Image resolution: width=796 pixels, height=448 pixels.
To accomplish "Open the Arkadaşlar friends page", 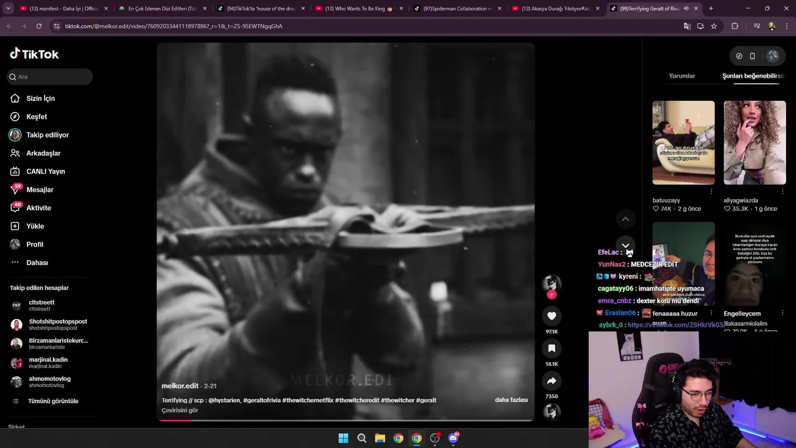I will tap(43, 153).
